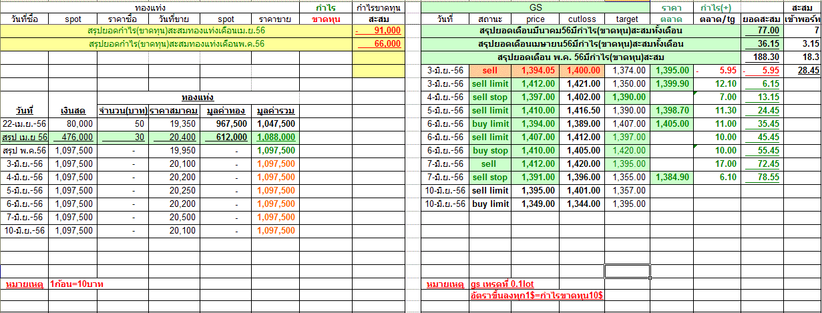Click the ราคาสมาคม column header
The image size is (822, 313).
pyautogui.click(x=175, y=110)
